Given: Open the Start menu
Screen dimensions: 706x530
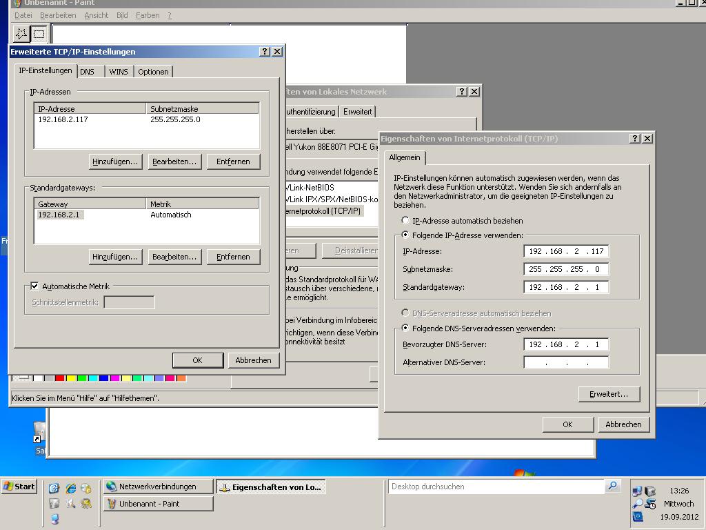Looking at the screenshot, I should 19,487.
